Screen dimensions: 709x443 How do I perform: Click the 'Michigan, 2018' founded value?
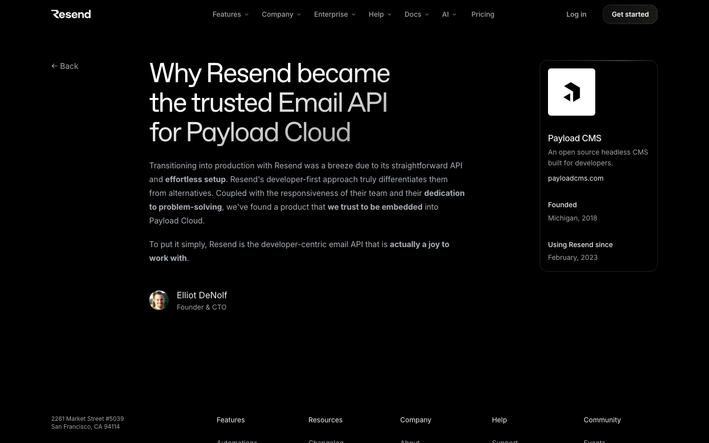coord(573,218)
